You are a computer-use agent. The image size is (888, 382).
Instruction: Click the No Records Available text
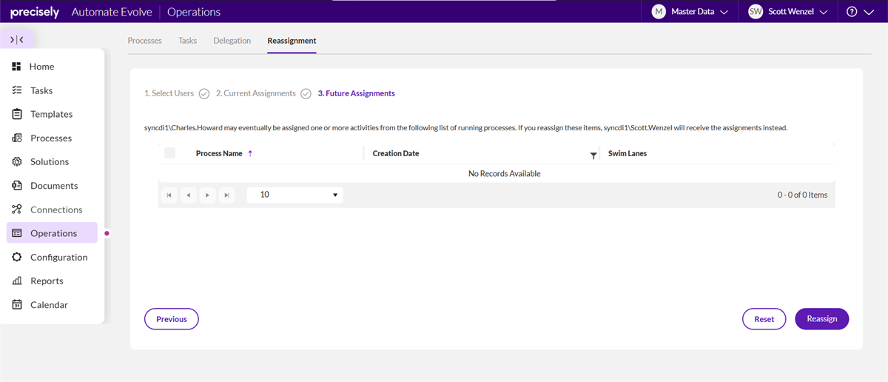pyautogui.click(x=505, y=174)
